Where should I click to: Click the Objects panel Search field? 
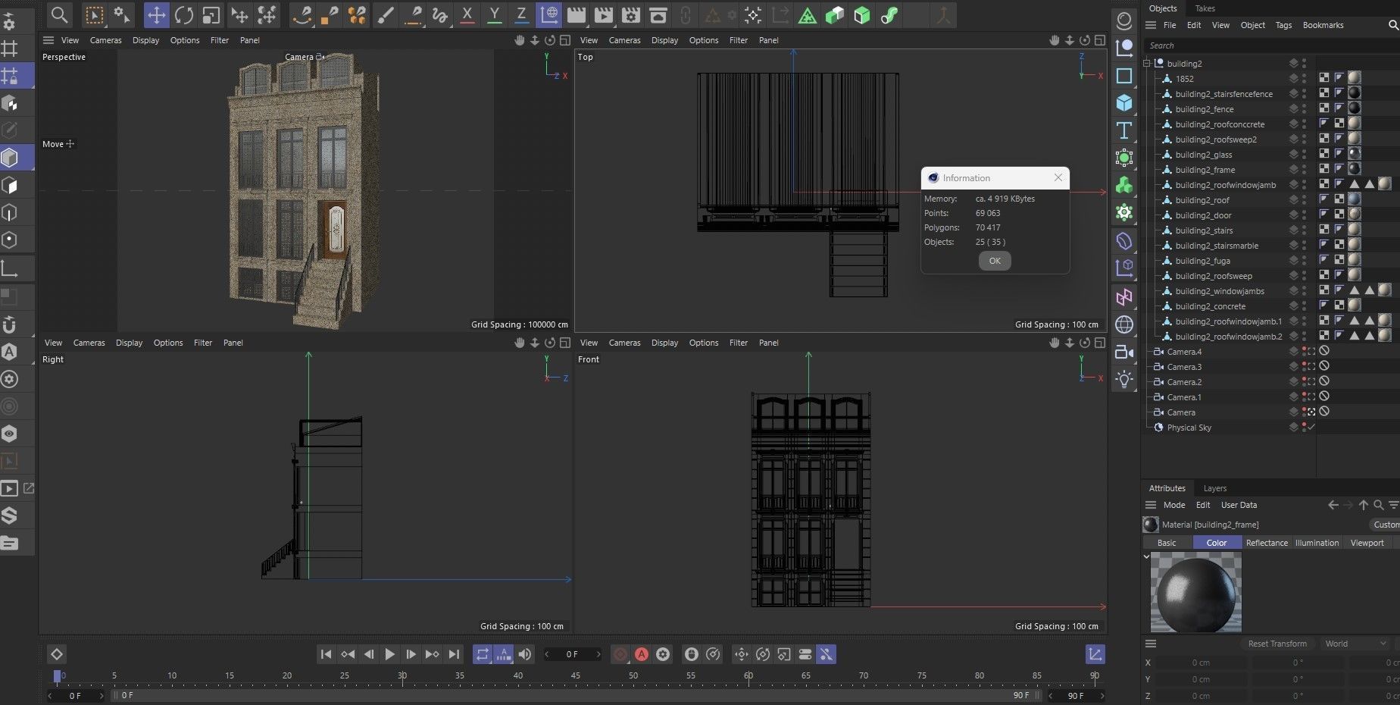(1212, 45)
